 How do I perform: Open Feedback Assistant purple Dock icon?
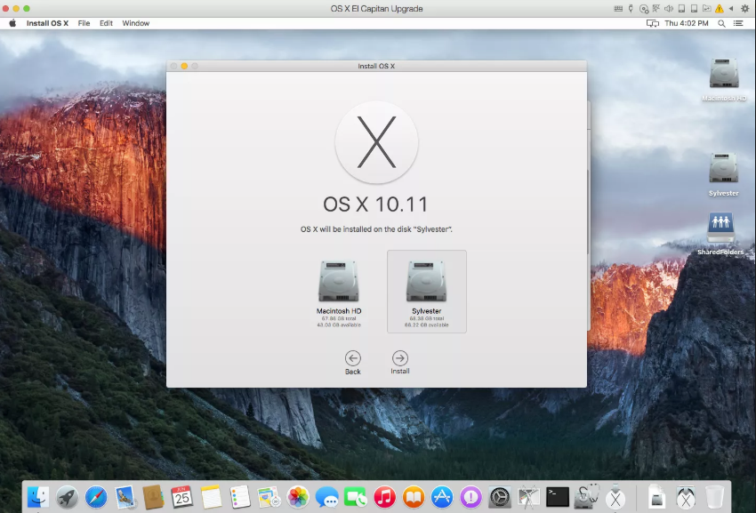click(471, 497)
